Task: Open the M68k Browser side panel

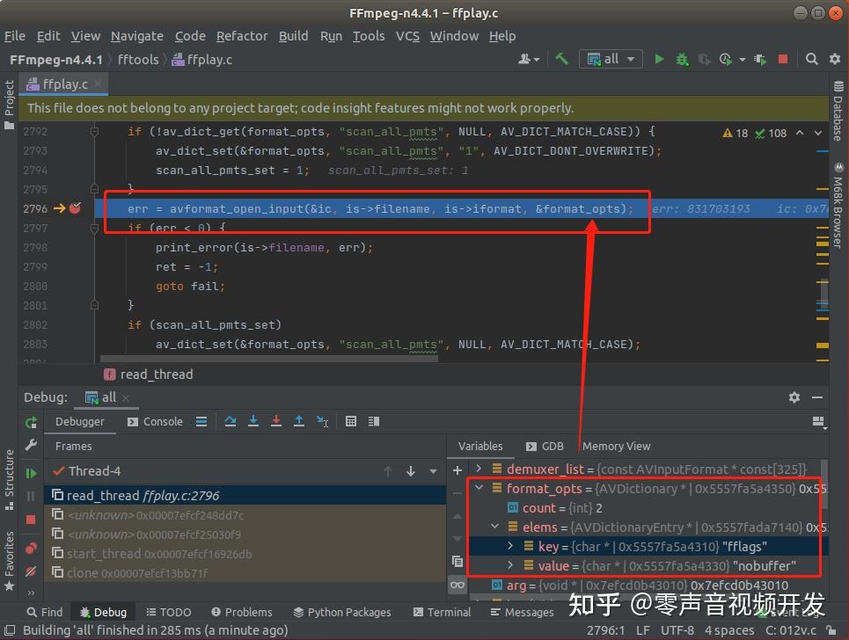Action: pyautogui.click(x=838, y=205)
